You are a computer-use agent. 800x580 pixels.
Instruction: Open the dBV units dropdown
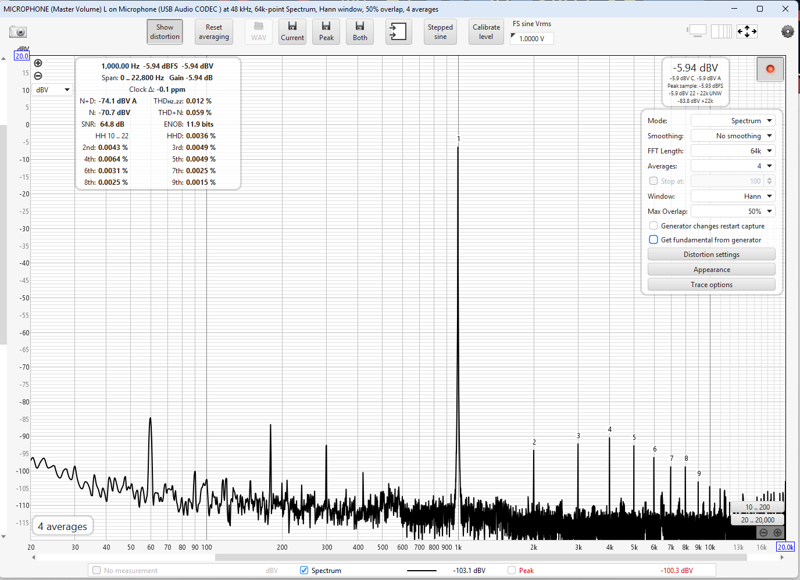pyautogui.click(x=52, y=90)
